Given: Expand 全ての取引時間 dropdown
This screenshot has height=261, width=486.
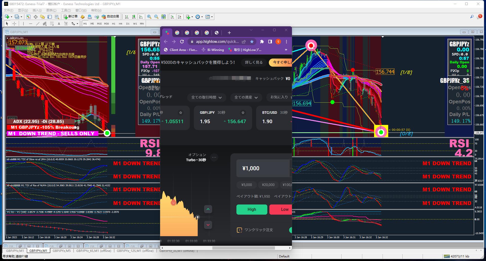Looking at the screenshot, I should pyautogui.click(x=207, y=97).
